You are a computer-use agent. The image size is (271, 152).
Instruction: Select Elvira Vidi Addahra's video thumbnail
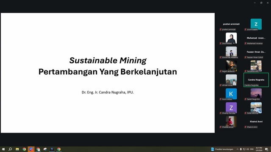click(231, 52)
